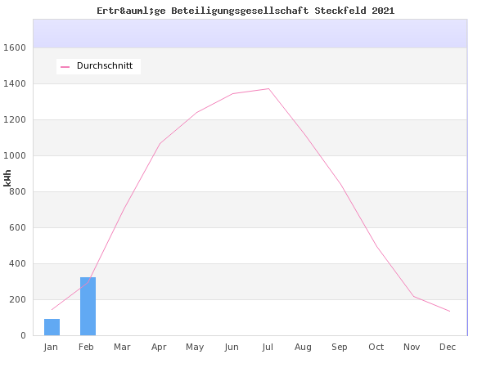Viewport: 491px width, 368px height.
Task: Click the 400 y-axis tick label
Action: tap(18, 264)
